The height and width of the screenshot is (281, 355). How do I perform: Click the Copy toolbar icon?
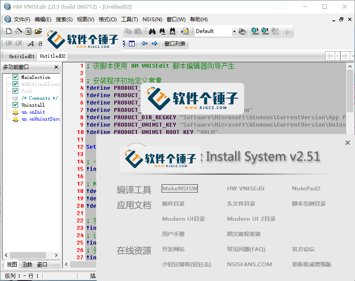click(x=129, y=31)
